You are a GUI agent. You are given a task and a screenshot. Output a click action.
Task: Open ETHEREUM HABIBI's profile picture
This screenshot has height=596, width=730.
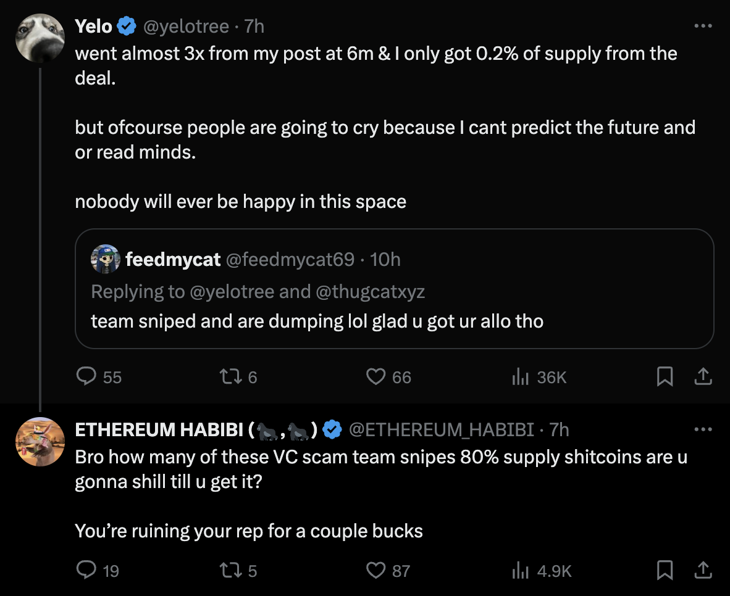[40, 442]
